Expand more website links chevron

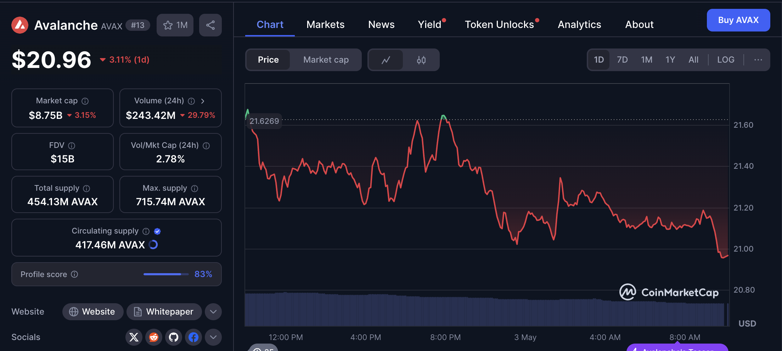[x=213, y=312]
